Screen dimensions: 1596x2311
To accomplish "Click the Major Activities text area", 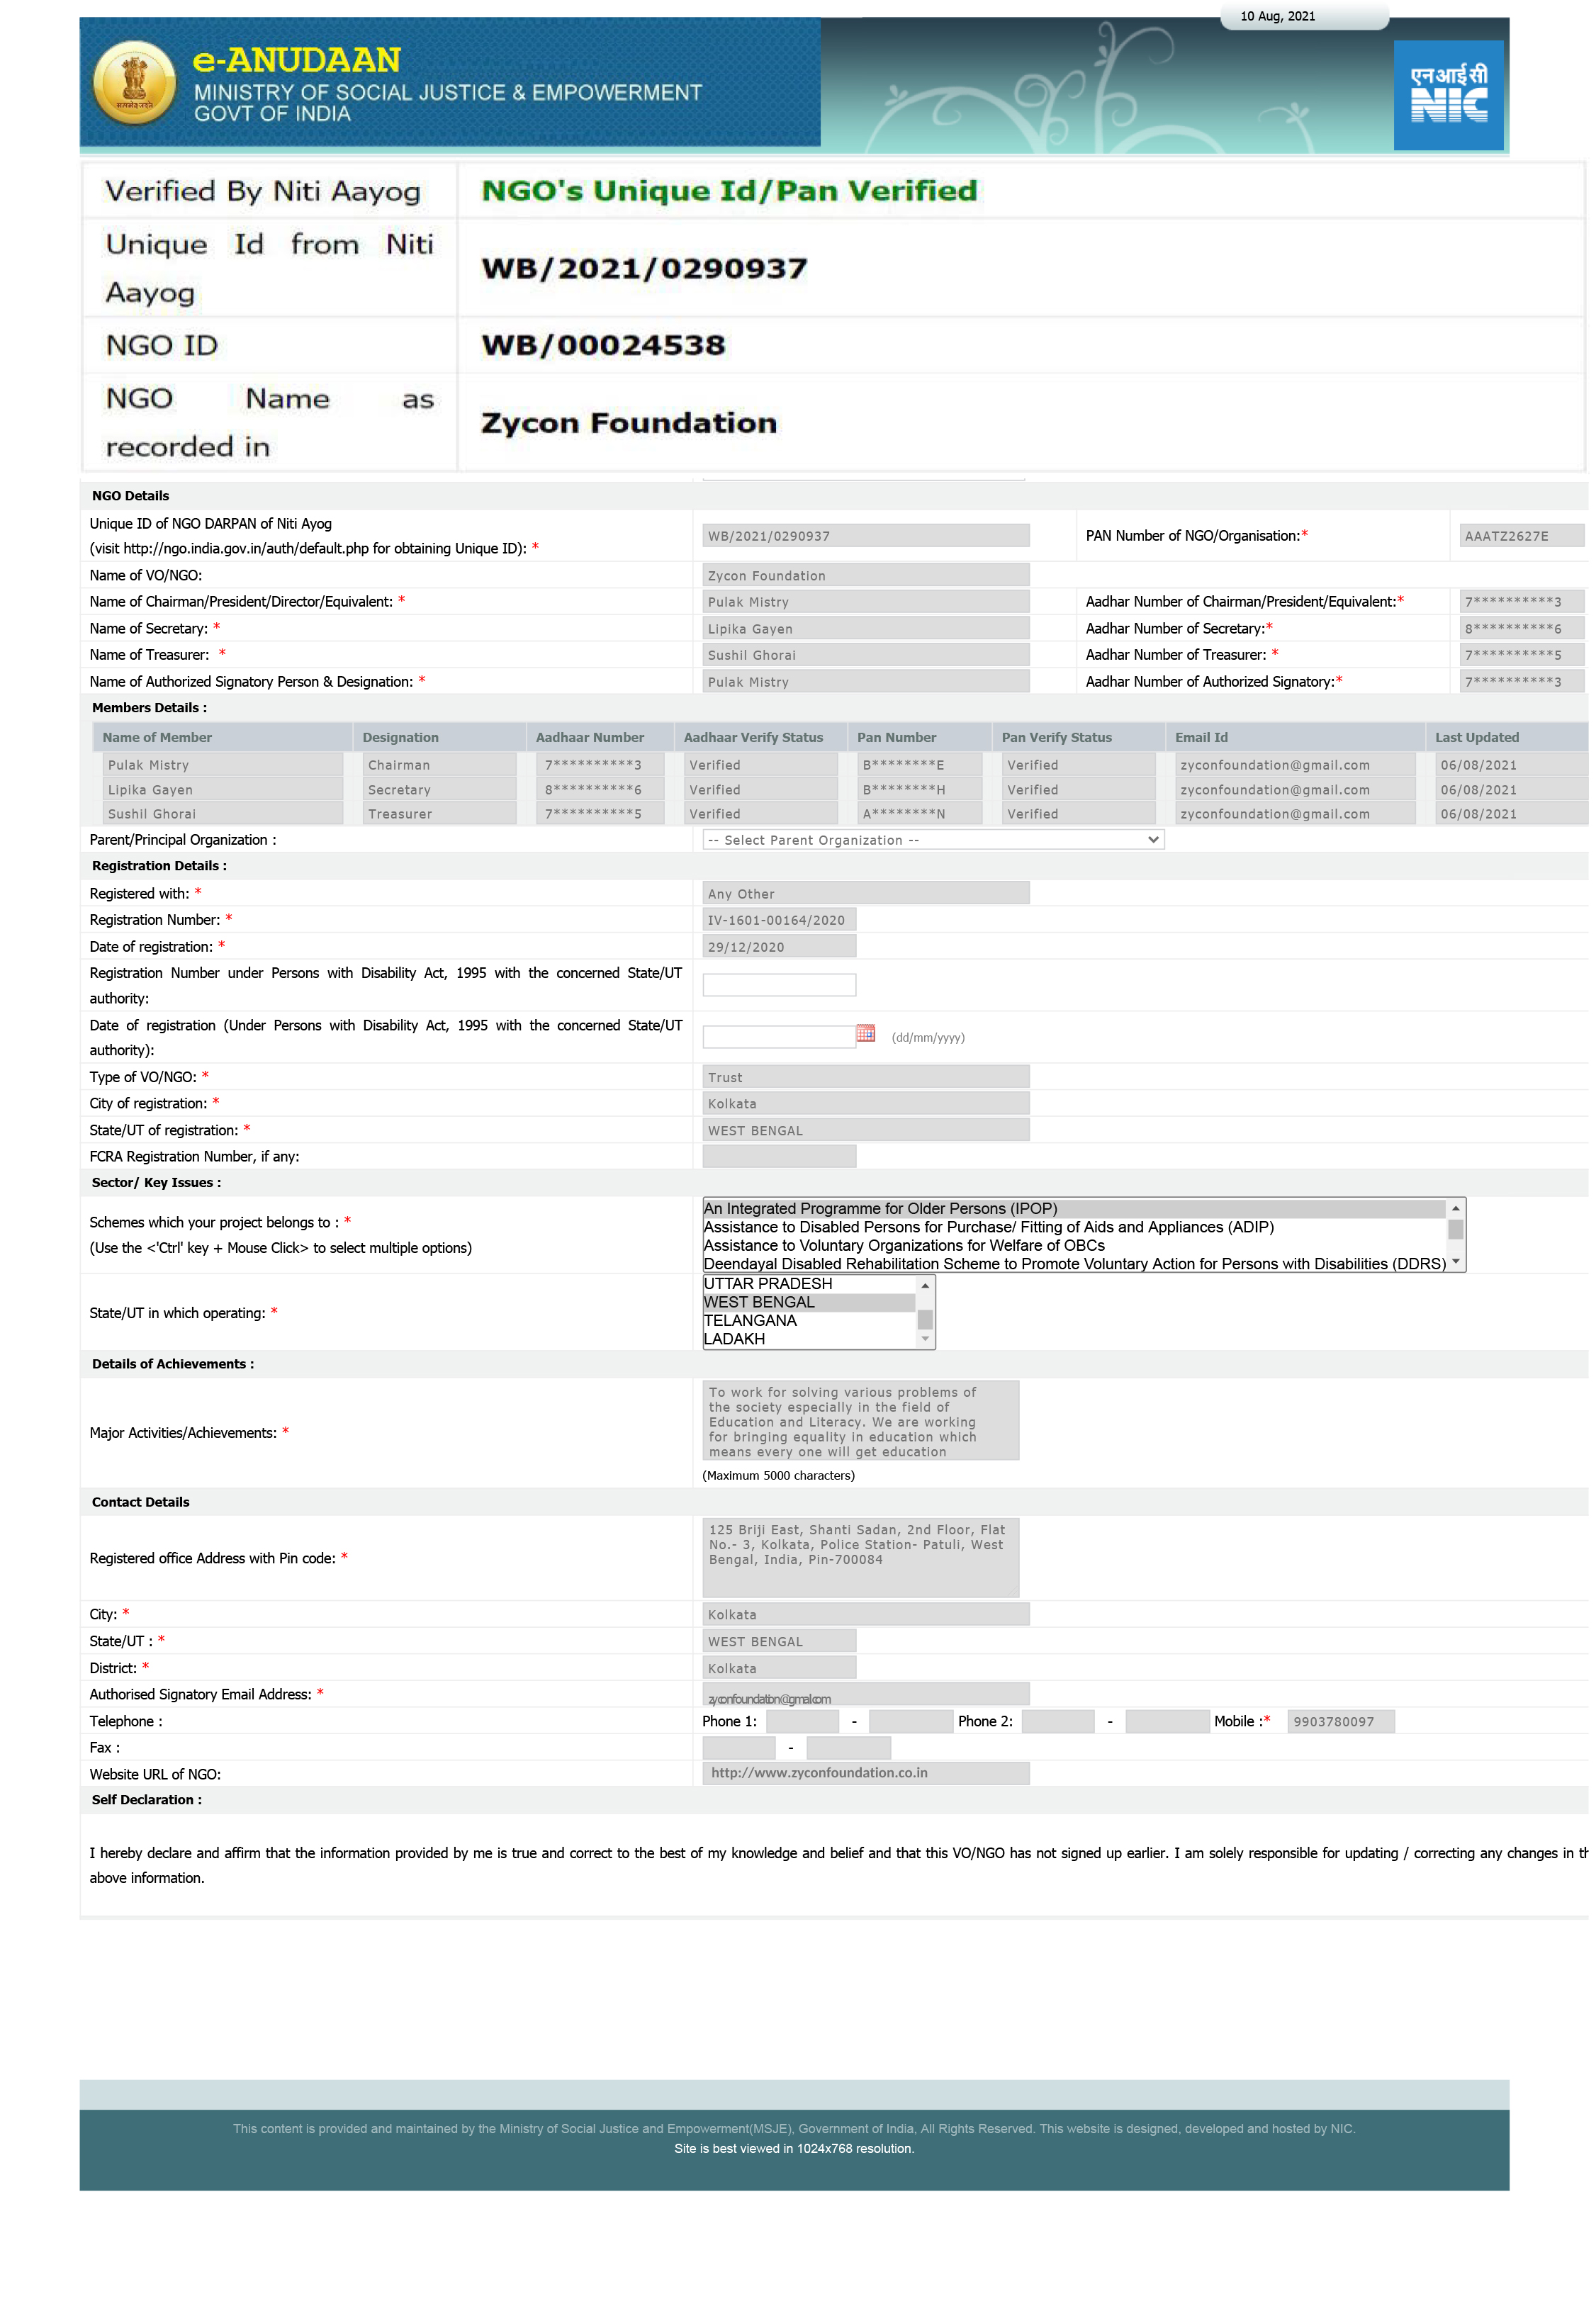I will [860, 1420].
